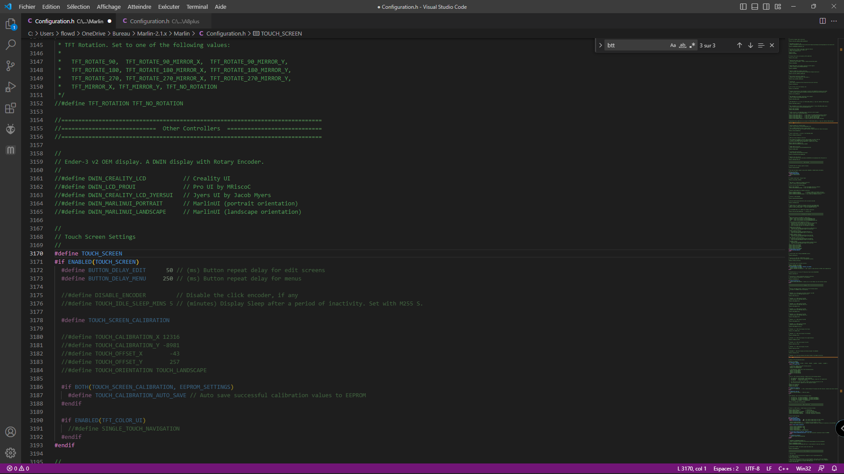
Task: Open the Auto Build Marlin icon
Action: (11, 150)
